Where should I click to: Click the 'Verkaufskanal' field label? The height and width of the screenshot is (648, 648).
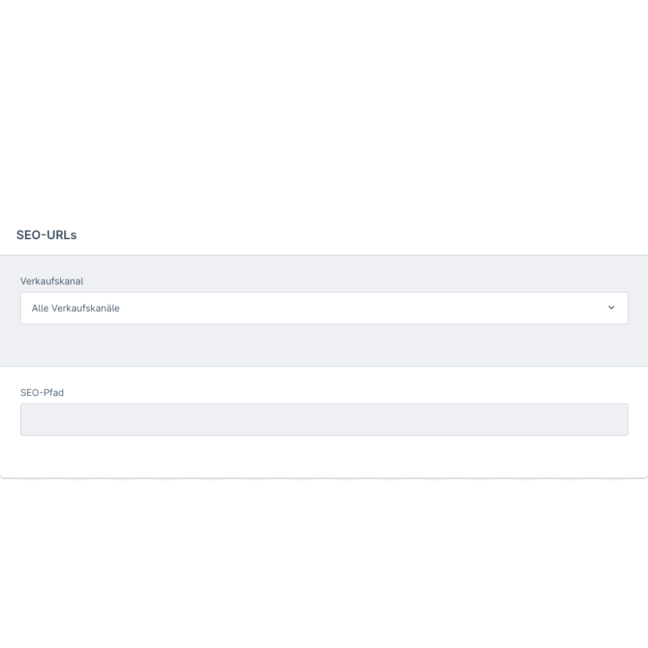pyautogui.click(x=51, y=281)
